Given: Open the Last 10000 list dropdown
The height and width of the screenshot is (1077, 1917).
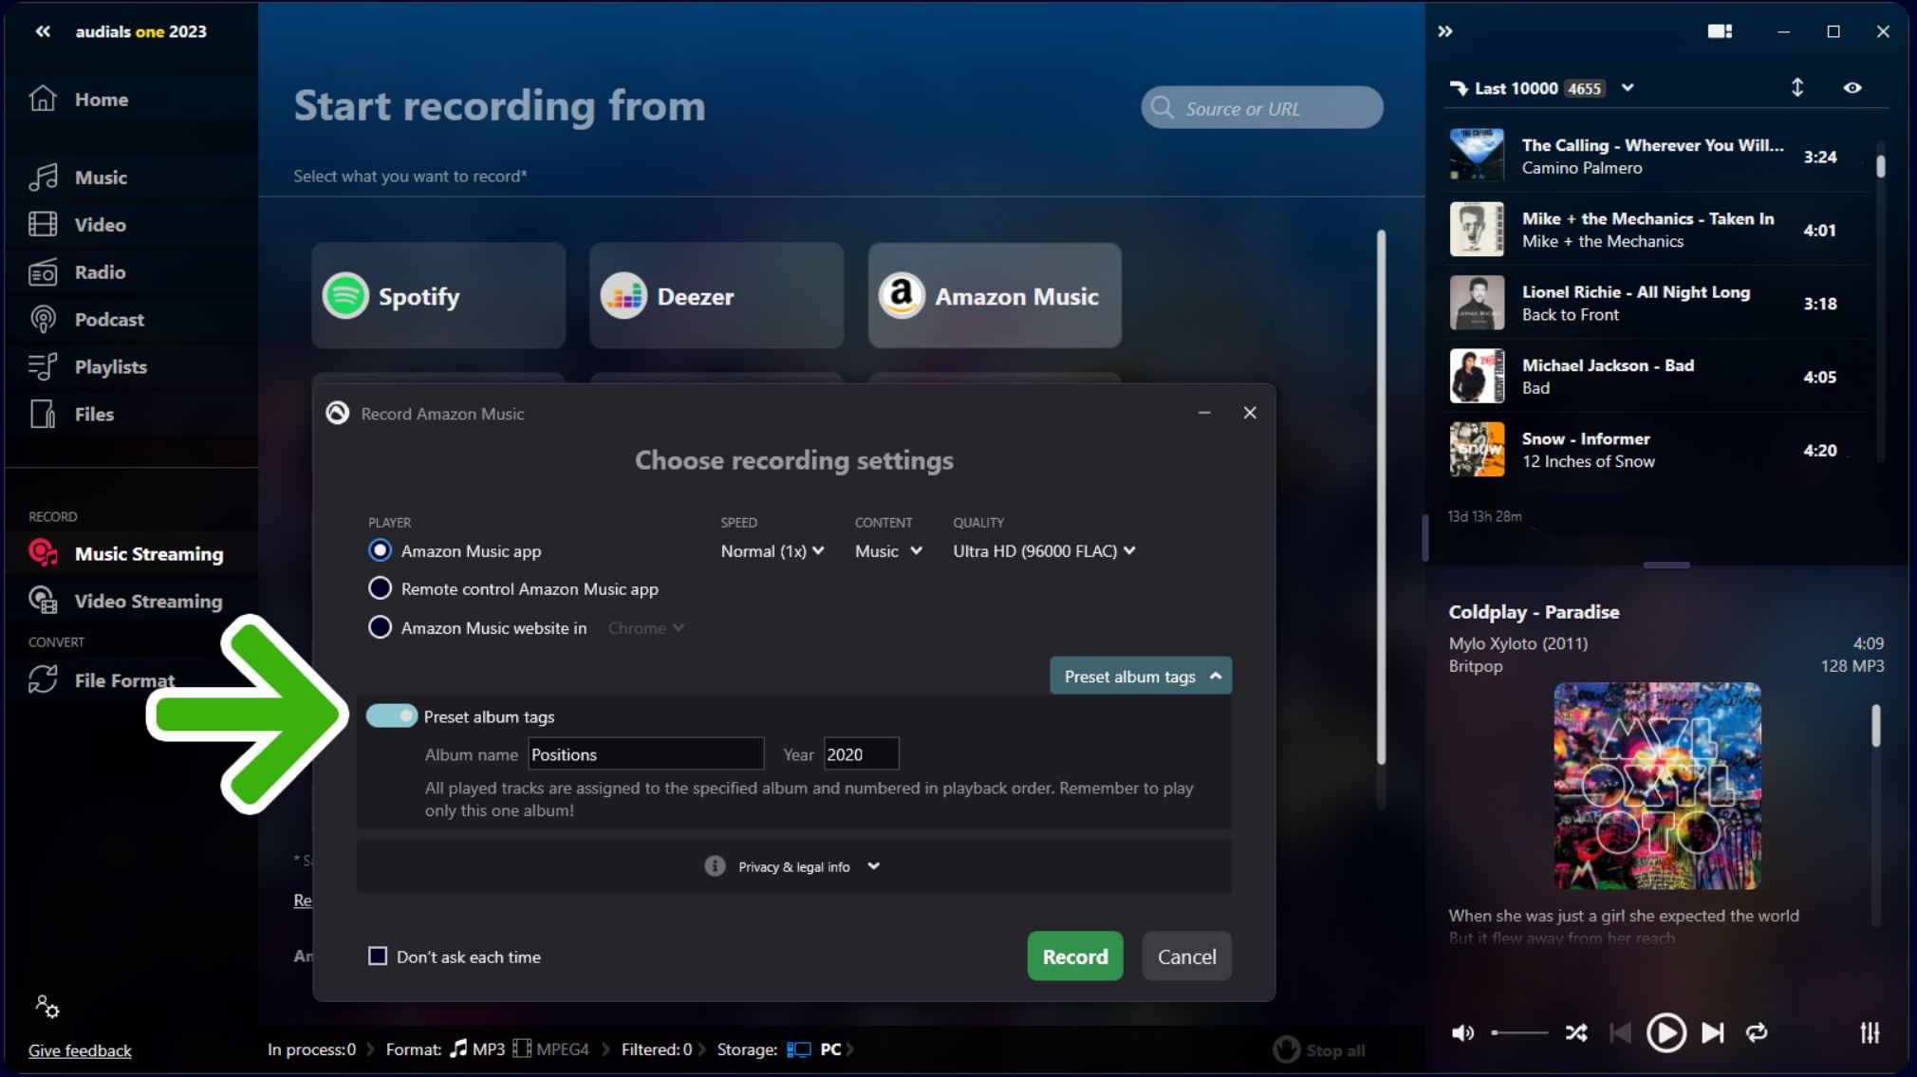Looking at the screenshot, I should tap(1628, 87).
